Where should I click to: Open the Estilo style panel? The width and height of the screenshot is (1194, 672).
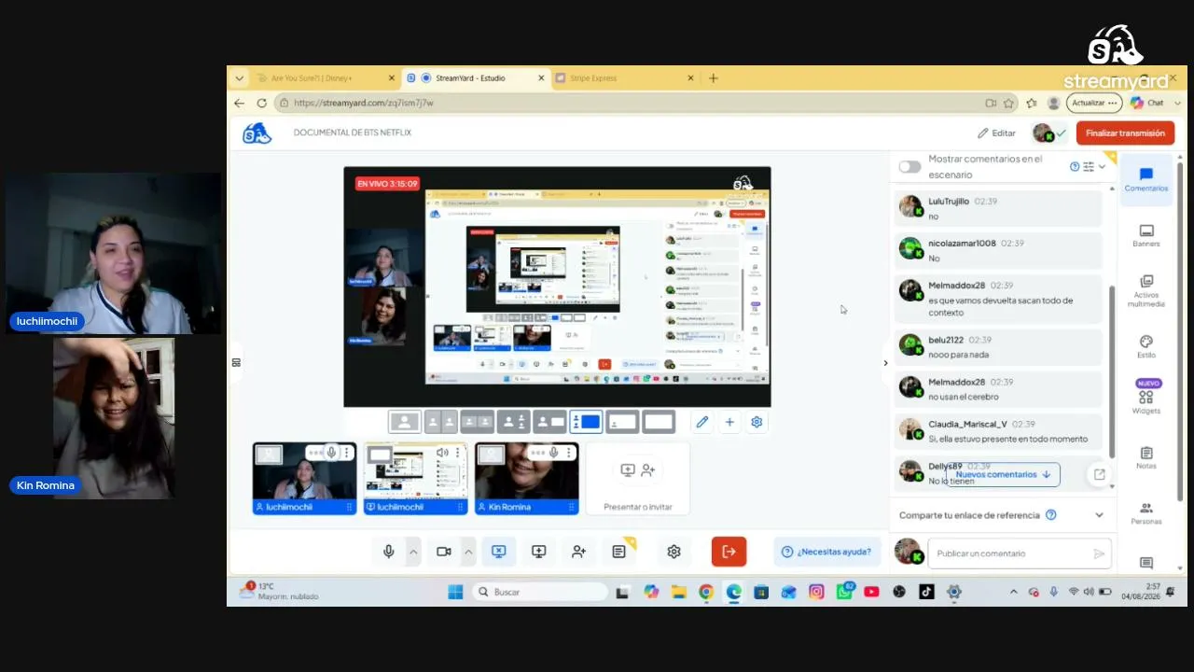coord(1146,346)
